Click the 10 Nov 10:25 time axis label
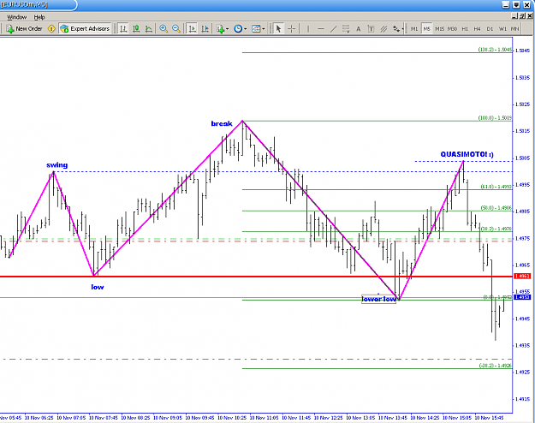The width and height of the screenshot is (535, 423). click(232, 418)
